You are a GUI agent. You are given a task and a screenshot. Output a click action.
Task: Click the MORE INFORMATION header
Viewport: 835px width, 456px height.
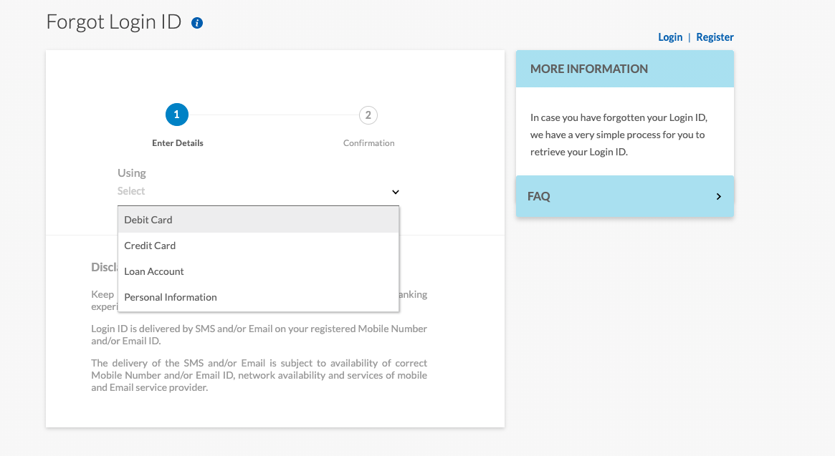[x=588, y=69]
